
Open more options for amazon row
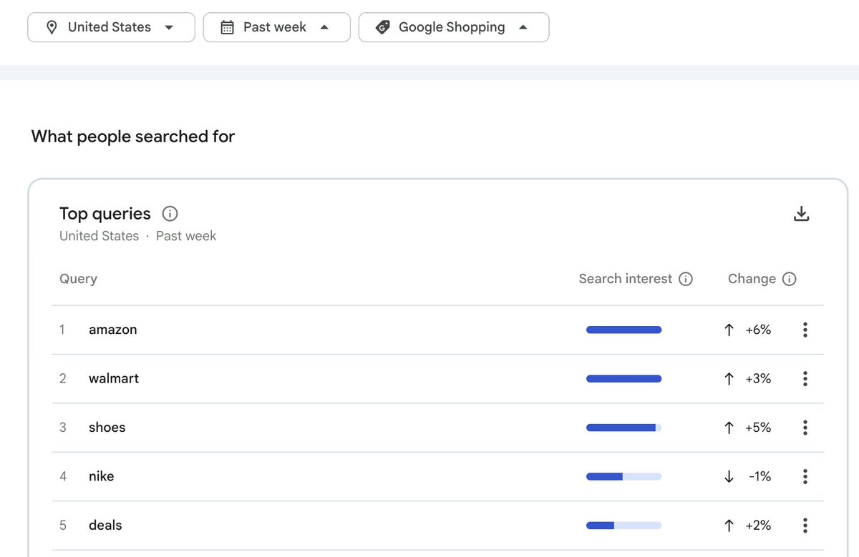click(x=805, y=330)
